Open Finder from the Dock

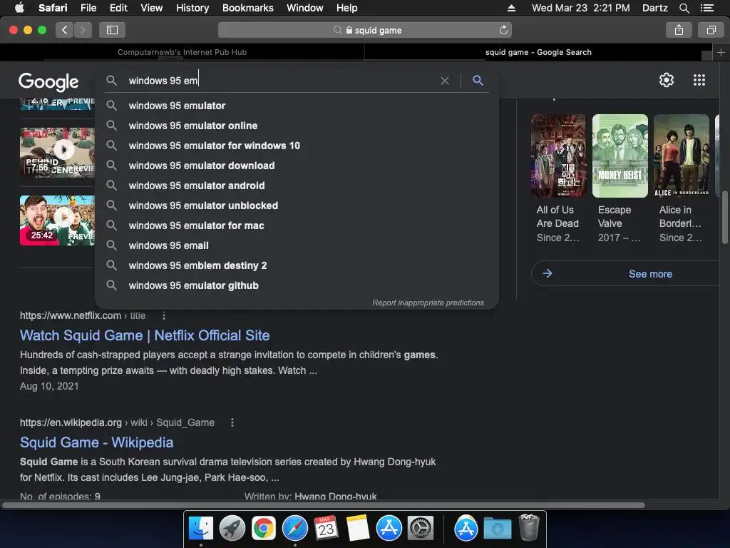[x=200, y=529]
